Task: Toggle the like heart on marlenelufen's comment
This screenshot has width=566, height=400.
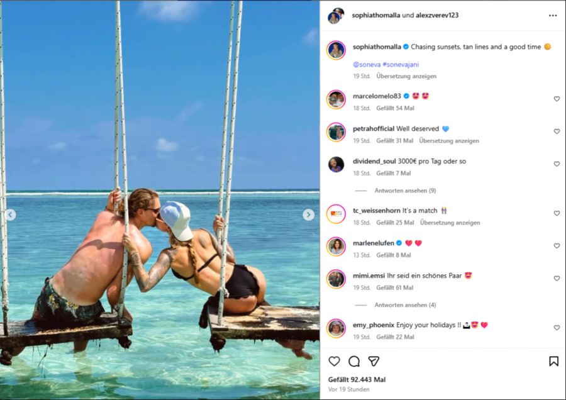Action: [557, 246]
